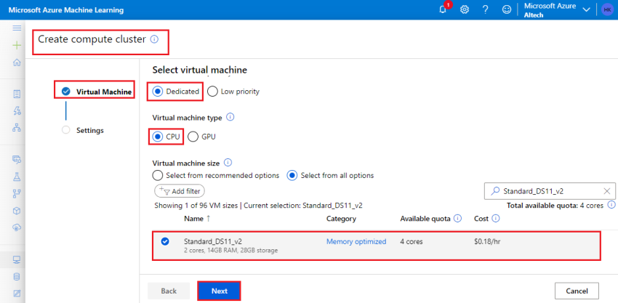Image resolution: width=618 pixels, height=303 pixels.
Task: Select from all options radio
Action: 292,175
